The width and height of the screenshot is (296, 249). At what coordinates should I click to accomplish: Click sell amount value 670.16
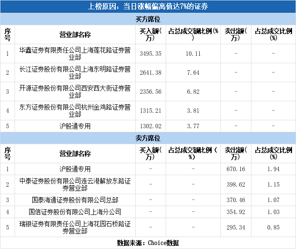coord(236,169)
